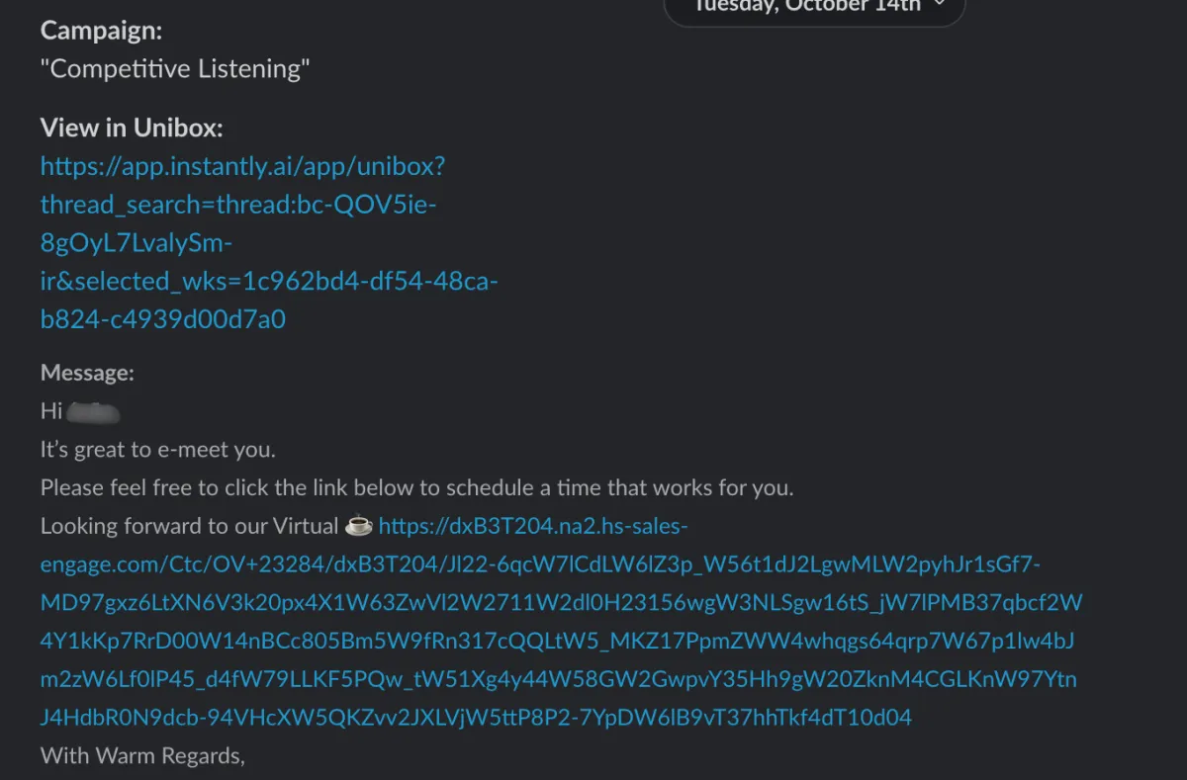Screen dimensions: 1187x780
Task: Click link line starting "thread_search=thread:bc-QOV5ie-"
Action: click(x=238, y=205)
